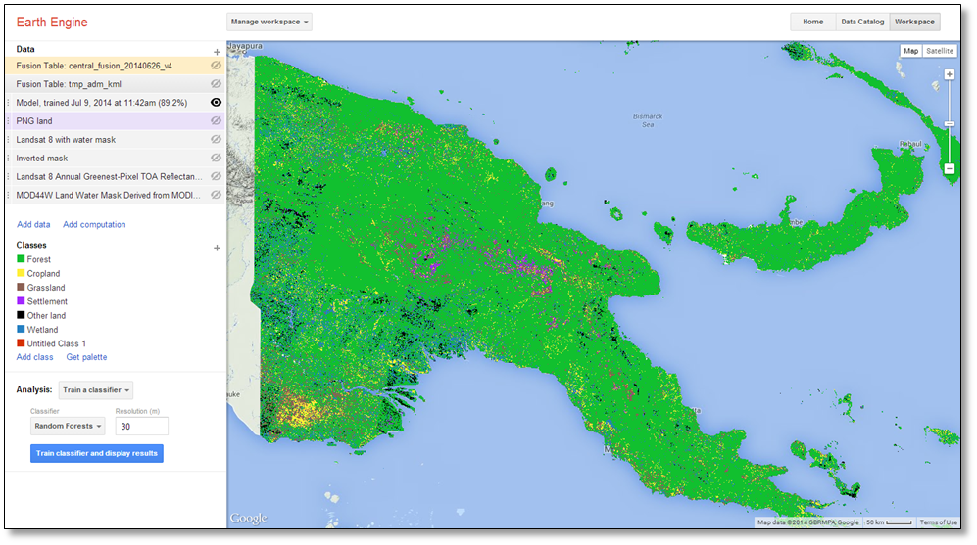977x545 pixels.
Task: Click the 50 km map scale
Action: tap(889, 522)
